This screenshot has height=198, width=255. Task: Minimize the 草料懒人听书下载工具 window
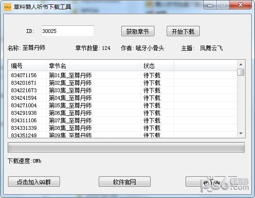(x=210, y=5)
